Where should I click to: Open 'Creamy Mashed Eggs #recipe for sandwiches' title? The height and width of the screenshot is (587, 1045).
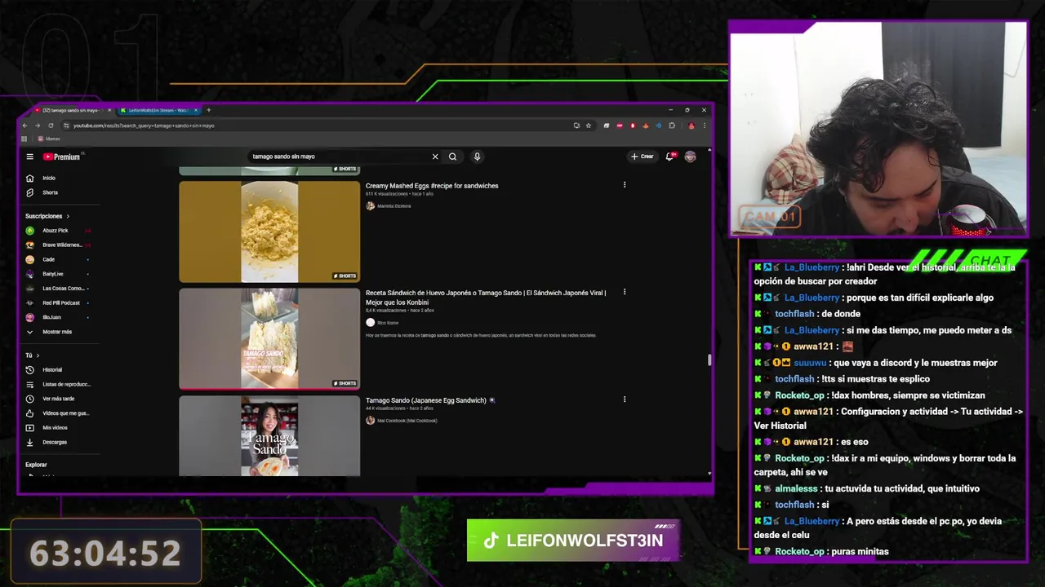tap(432, 186)
